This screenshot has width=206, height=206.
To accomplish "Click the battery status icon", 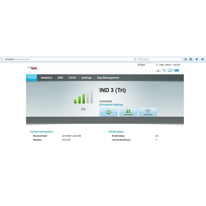I will [177, 70].
